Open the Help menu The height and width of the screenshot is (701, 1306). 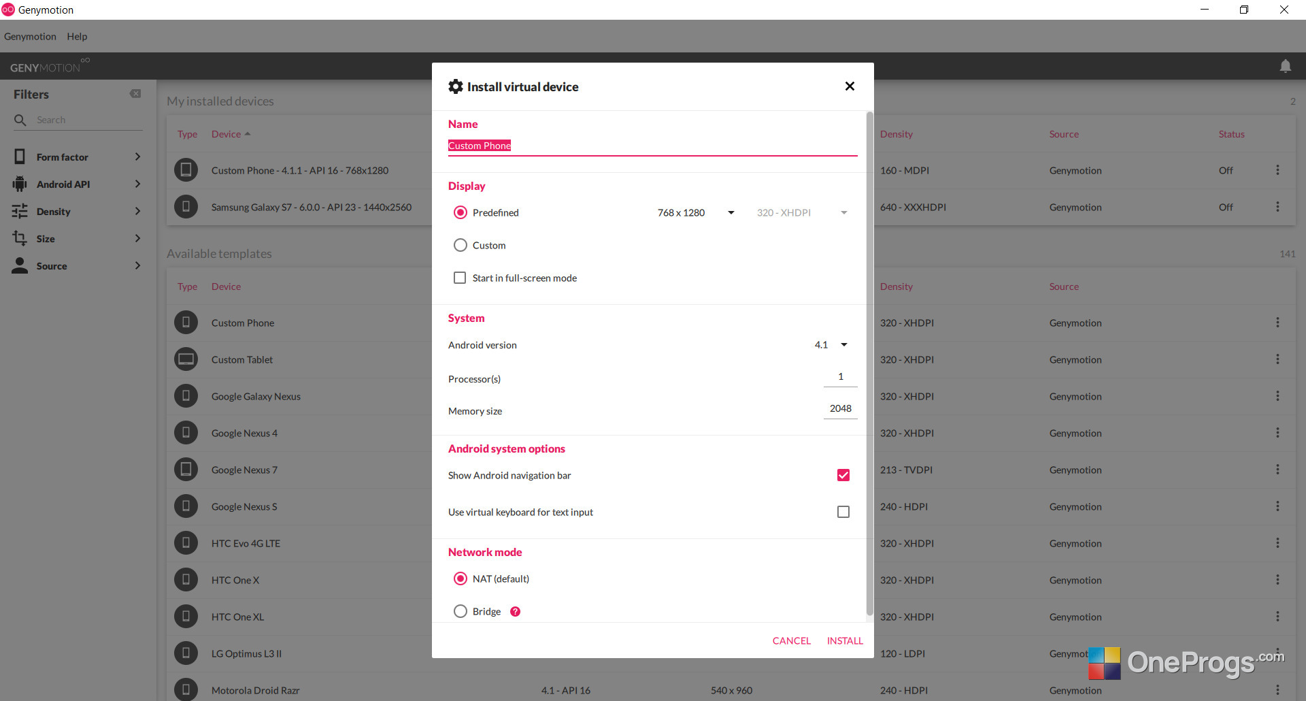[x=77, y=37]
